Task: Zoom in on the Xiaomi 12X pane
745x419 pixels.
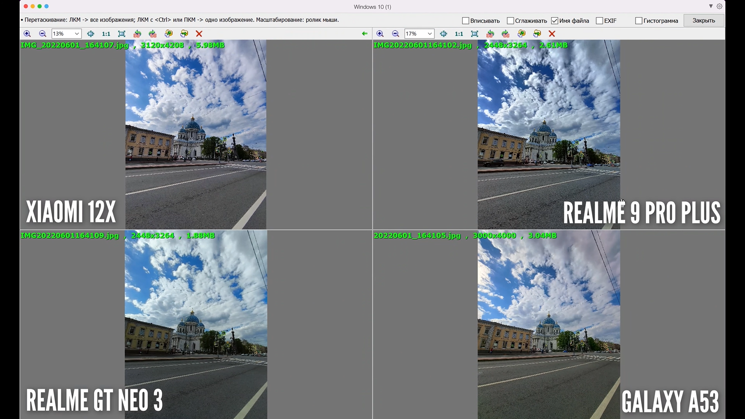Action: pos(27,34)
